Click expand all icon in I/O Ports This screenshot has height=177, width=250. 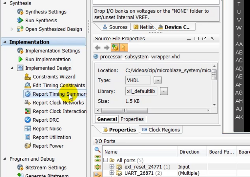[x=97, y=167]
